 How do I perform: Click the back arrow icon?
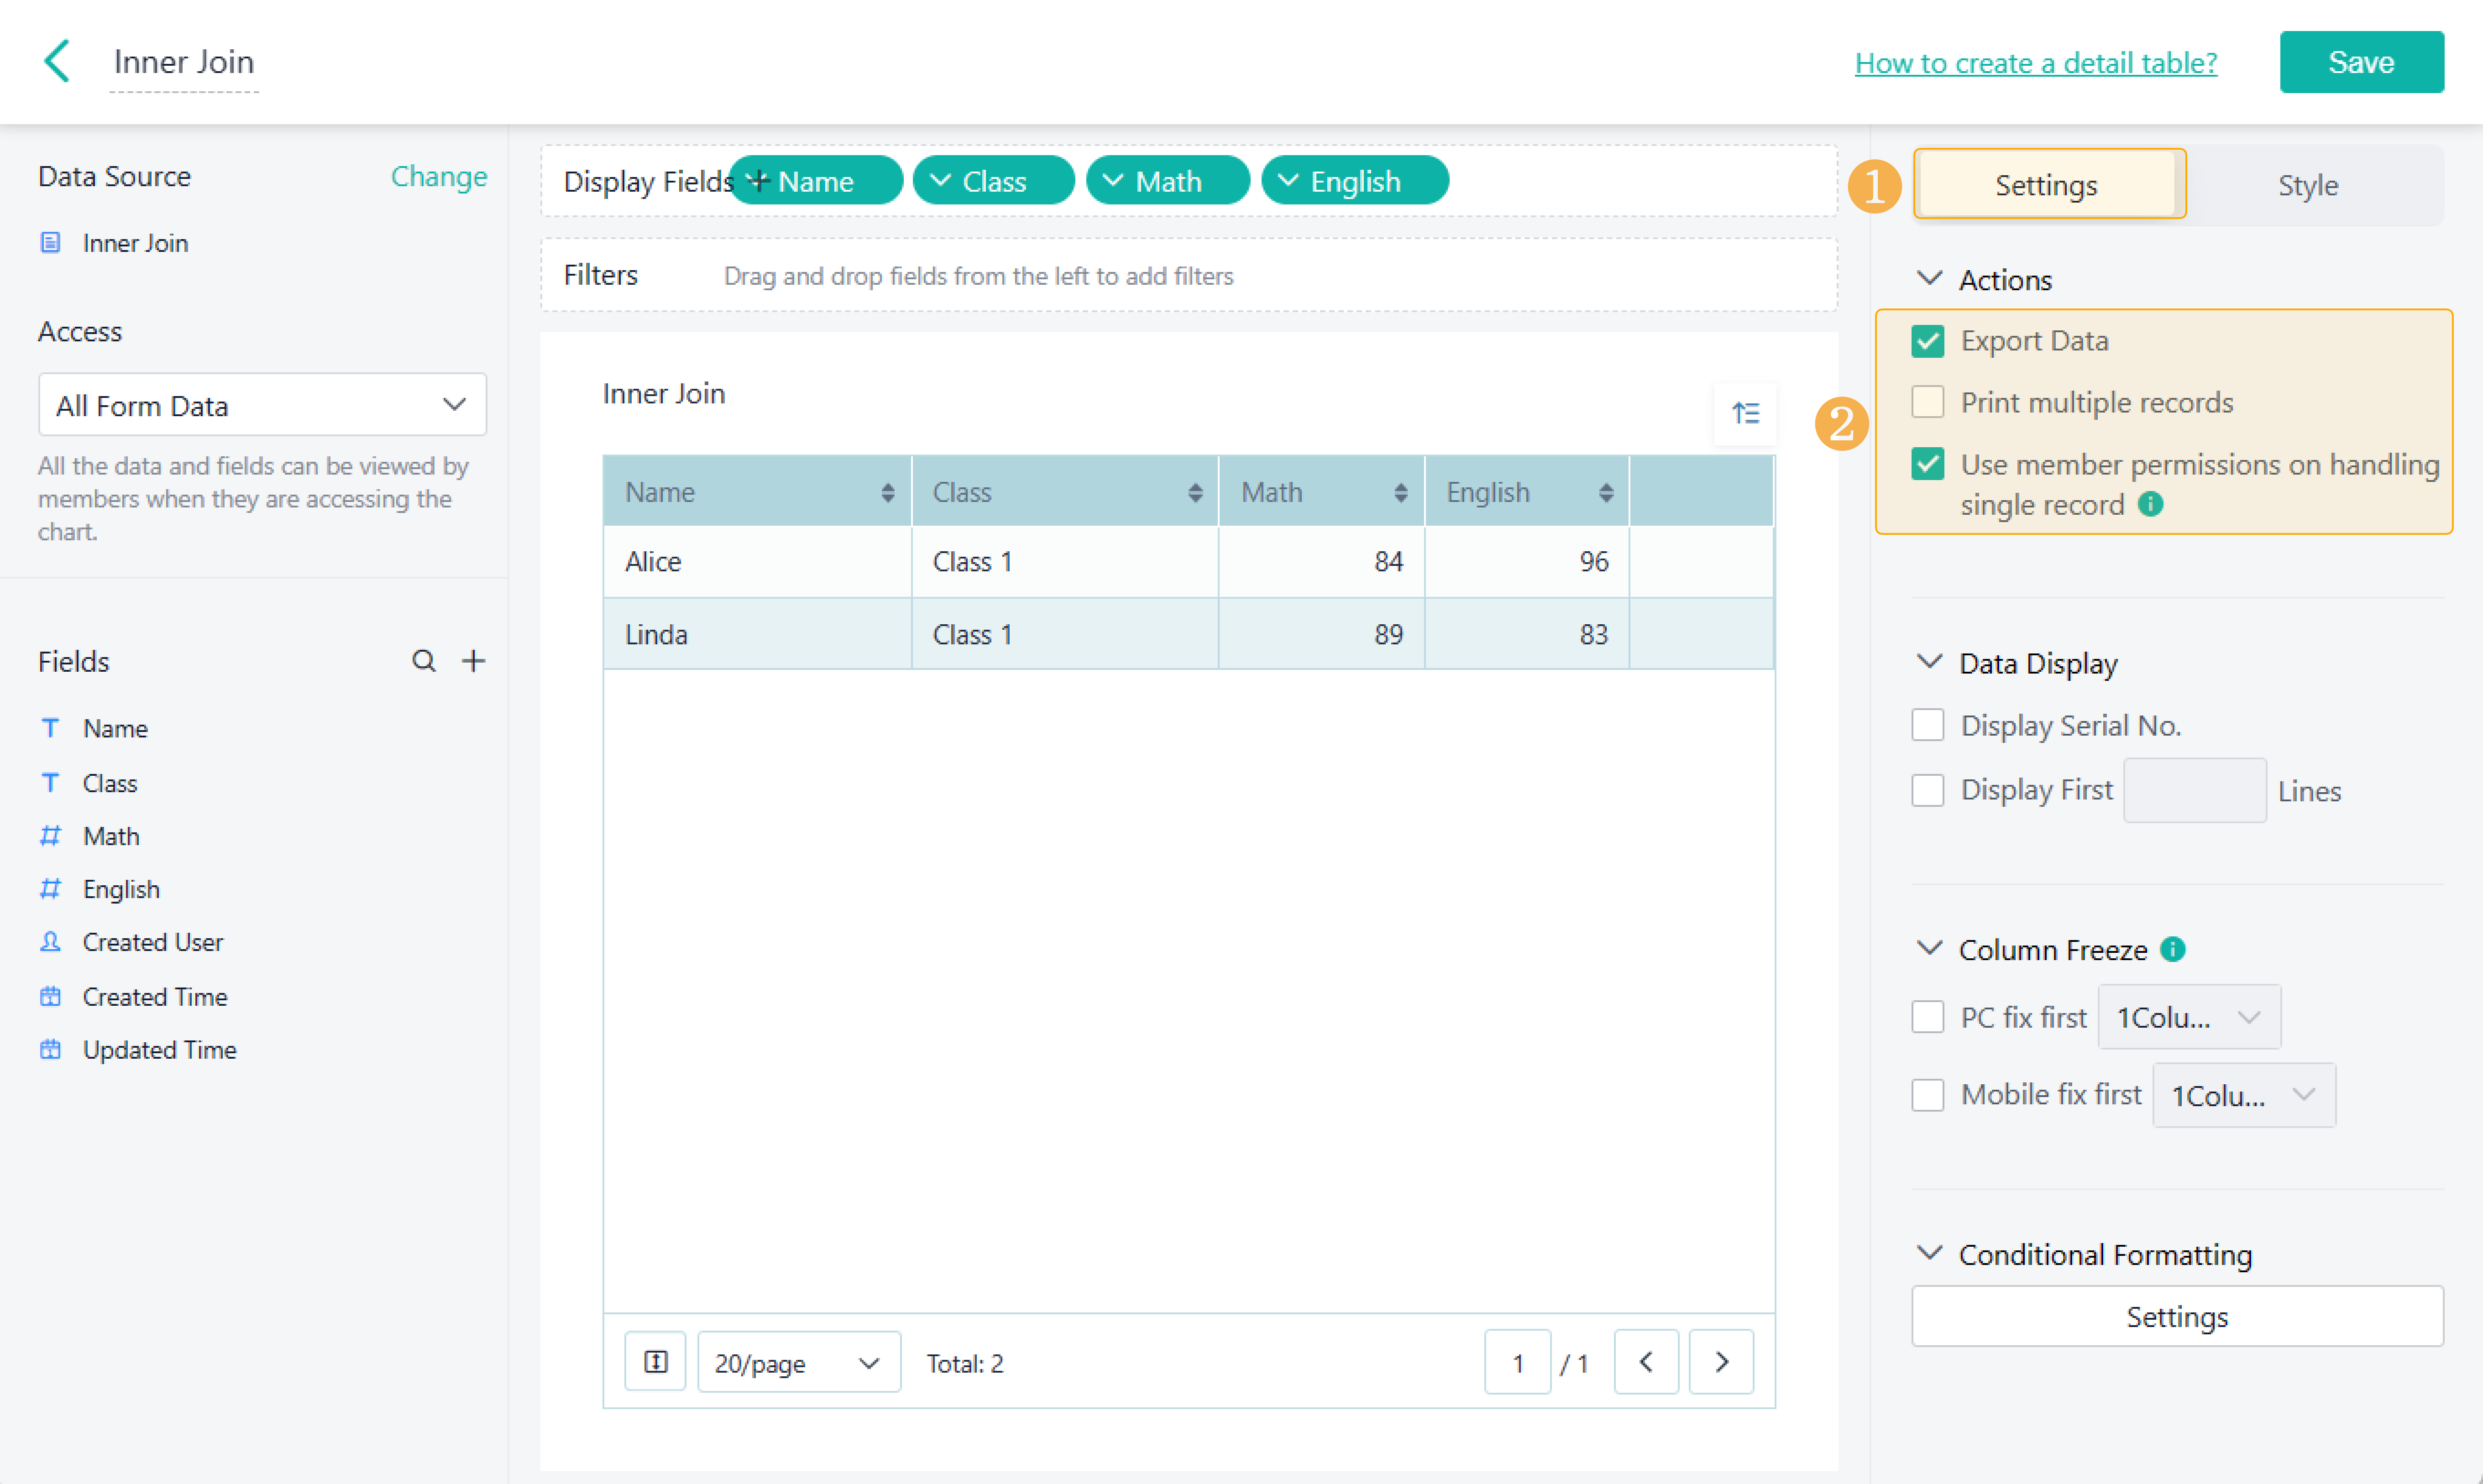[x=57, y=62]
